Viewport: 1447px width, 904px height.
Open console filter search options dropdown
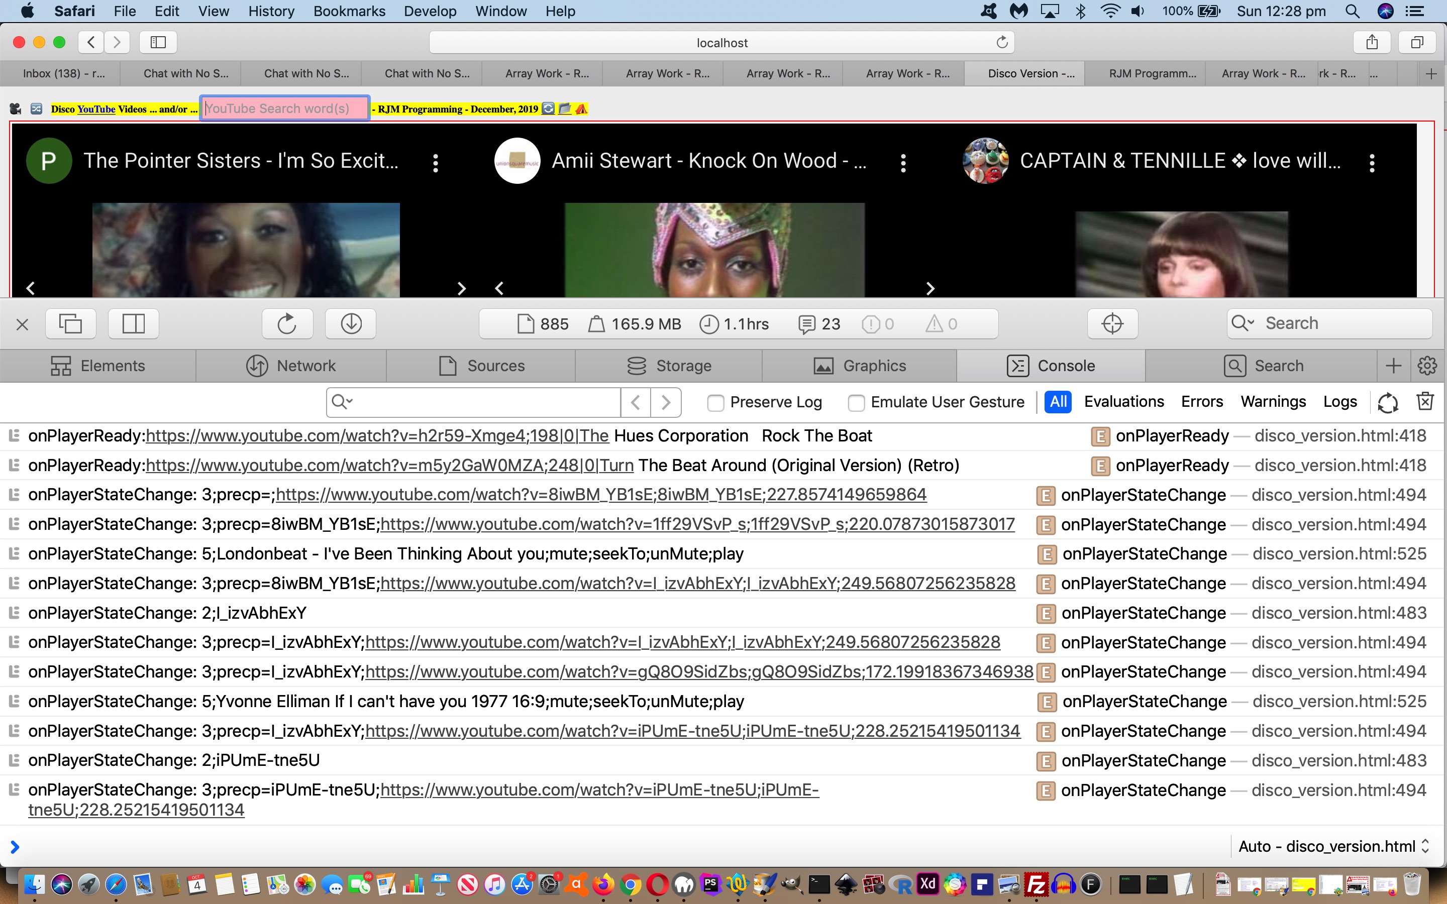point(343,402)
